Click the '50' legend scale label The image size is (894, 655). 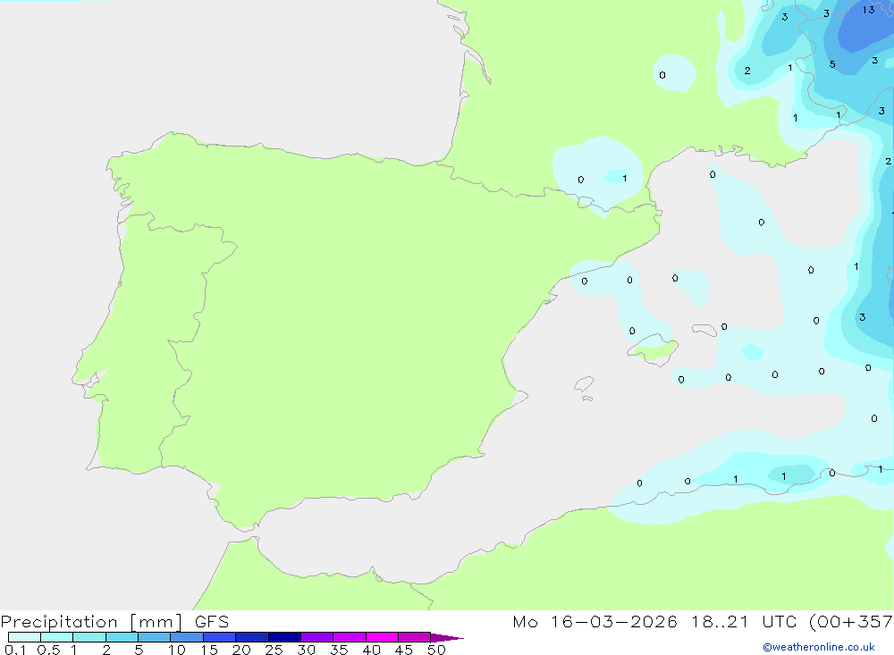click(x=437, y=650)
